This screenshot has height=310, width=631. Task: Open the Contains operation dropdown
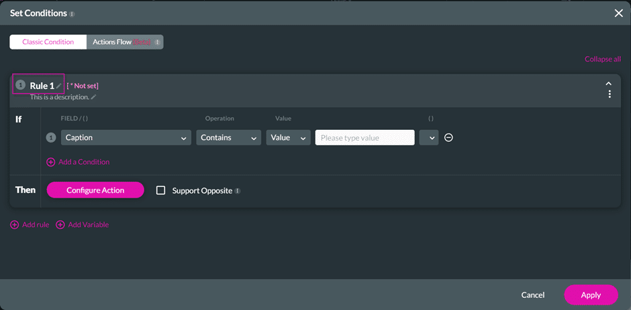click(228, 138)
